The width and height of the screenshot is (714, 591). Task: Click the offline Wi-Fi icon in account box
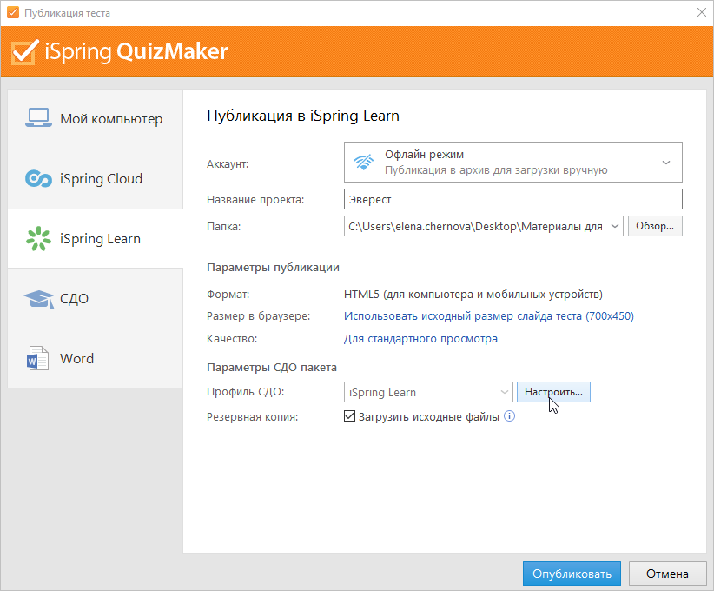(x=363, y=162)
